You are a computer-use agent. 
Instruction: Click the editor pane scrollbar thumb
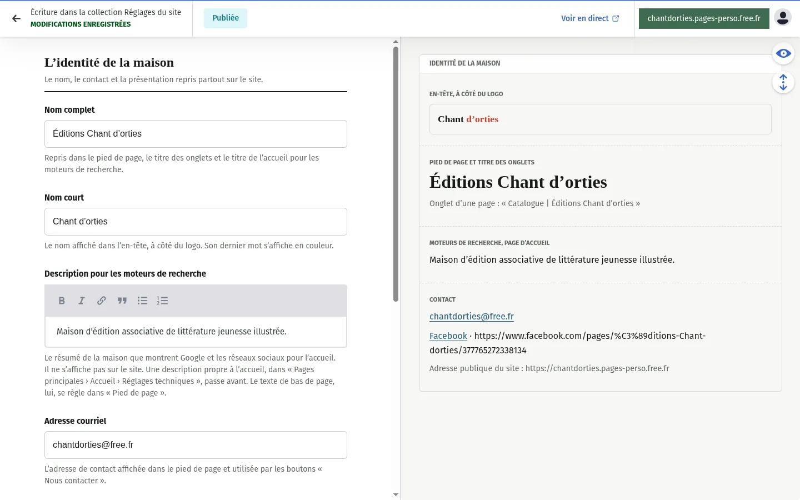pyautogui.click(x=396, y=174)
